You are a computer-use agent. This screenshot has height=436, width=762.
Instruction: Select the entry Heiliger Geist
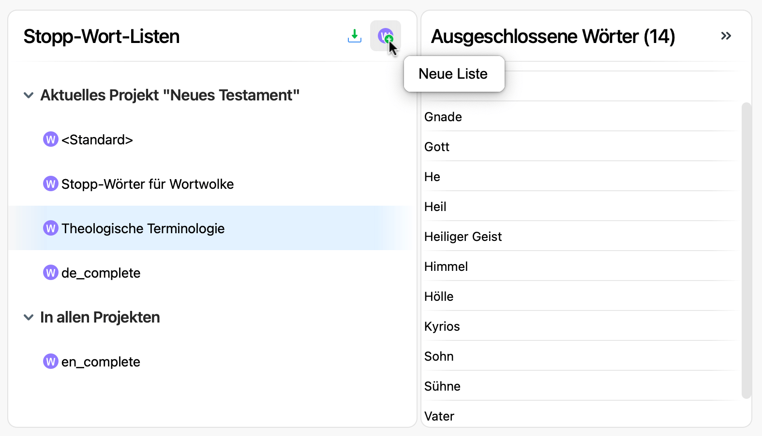[x=581, y=237]
